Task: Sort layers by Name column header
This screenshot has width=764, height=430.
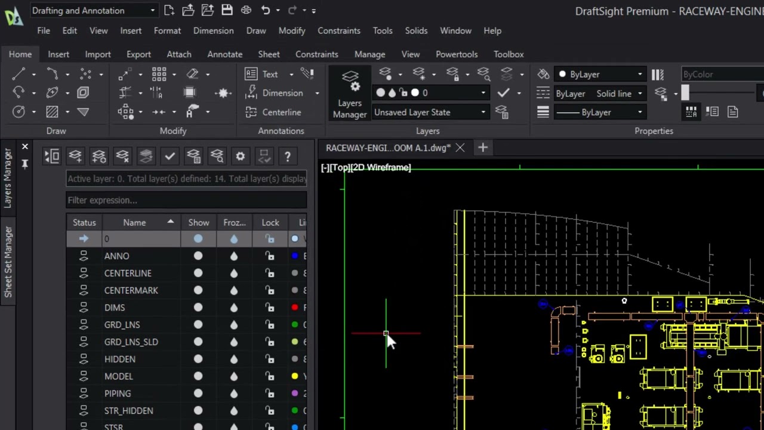Action: pyautogui.click(x=140, y=222)
